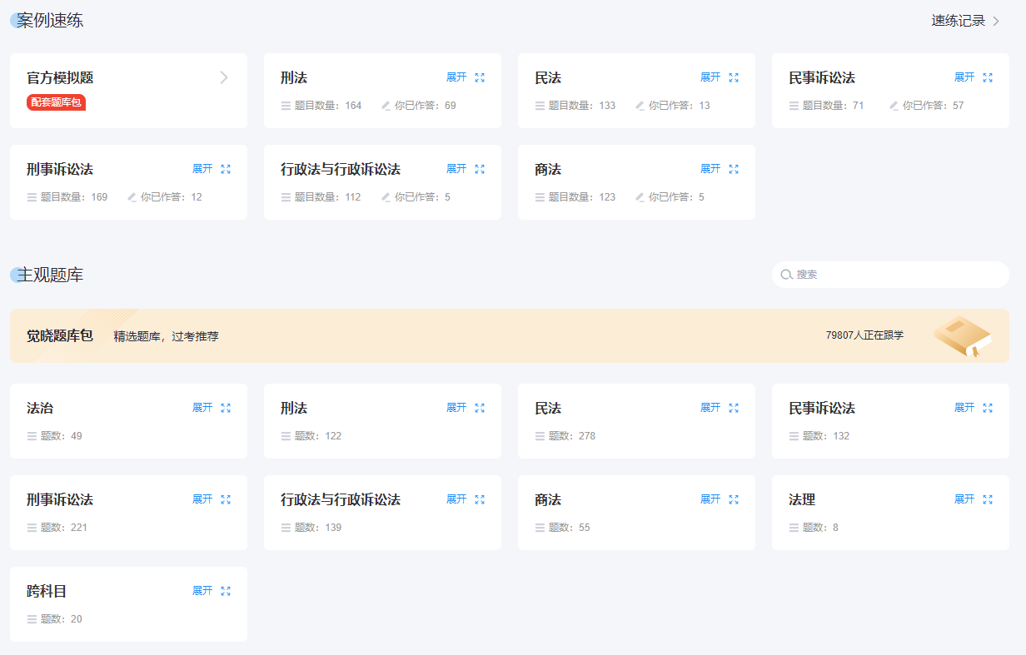Click fullscreen icon on 案例速练 刑事诉讼法 card
Screen dimensions: 1026x655
(226, 169)
